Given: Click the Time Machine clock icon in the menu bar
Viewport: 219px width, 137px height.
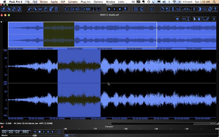Looking at the screenshot, I should click(149, 2).
